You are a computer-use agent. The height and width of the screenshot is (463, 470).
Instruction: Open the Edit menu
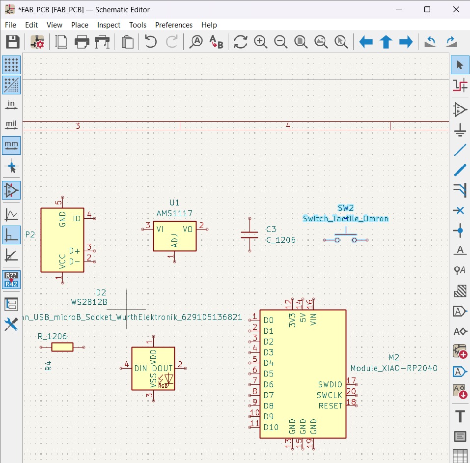point(31,25)
